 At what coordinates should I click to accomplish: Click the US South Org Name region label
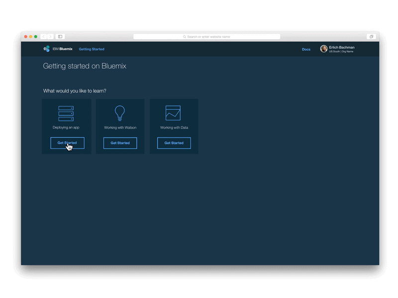[x=341, y=52]
